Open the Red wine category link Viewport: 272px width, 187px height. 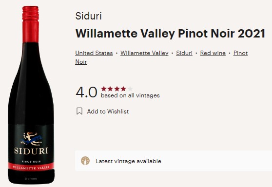(213, 53)
